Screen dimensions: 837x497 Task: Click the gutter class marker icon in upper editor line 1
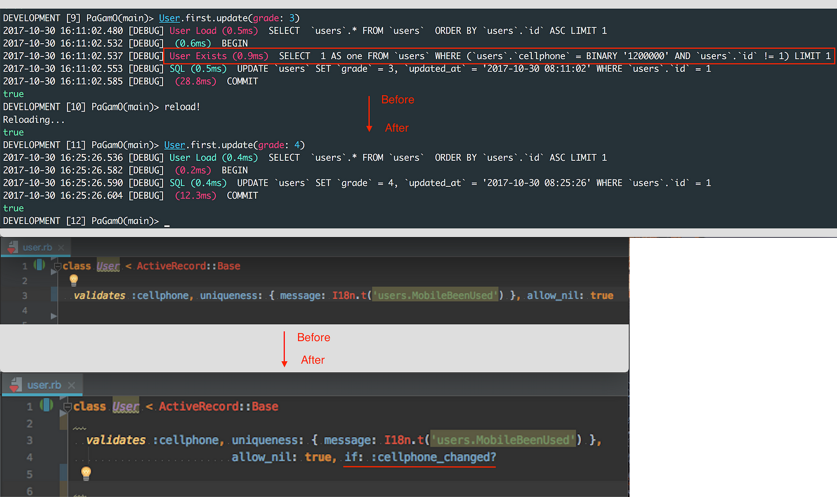coord(39,265)
